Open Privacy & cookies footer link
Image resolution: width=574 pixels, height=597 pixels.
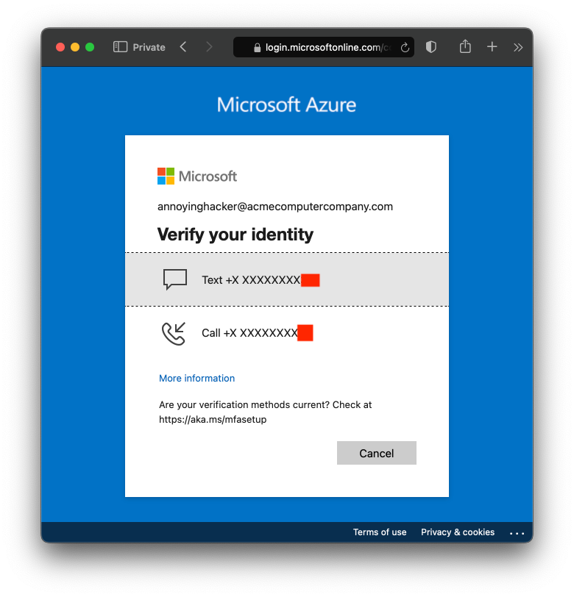pyautogui.click(x=458, y=532)
